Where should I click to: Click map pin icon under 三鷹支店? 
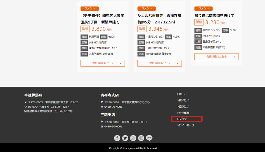pyautogui.click(x=102, y=122)
